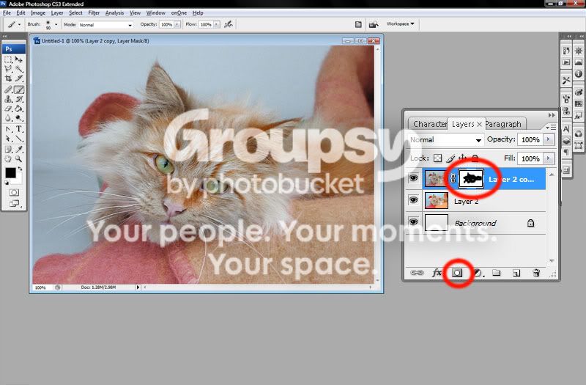586x385 pixels.
Task: Select the Notes tool
Action: (x=8, y=150)
